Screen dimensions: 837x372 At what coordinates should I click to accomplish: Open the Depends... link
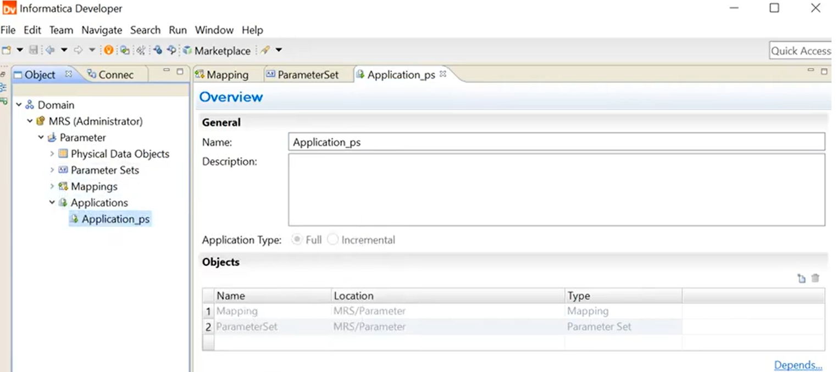pos(798,365)
